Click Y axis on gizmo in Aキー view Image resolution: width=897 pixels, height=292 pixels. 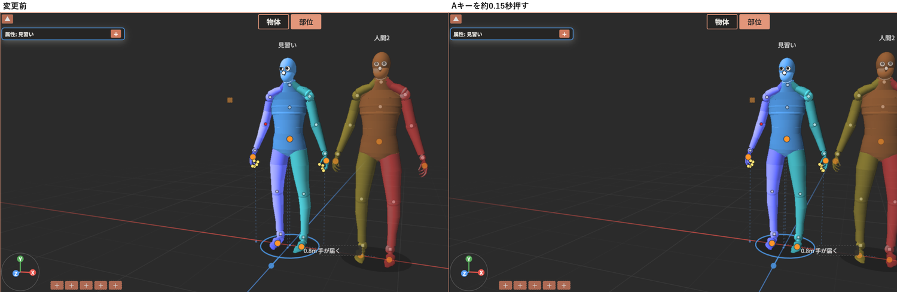pos(469,259)
